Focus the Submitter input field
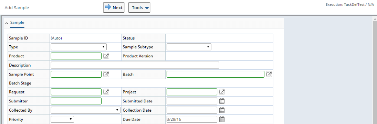Image resolution: width=377 pixels, height=124 pixels. coord(76,101)
